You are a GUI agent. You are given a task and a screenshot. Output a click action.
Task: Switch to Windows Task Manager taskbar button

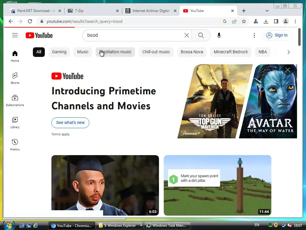[x=167, y=226]
